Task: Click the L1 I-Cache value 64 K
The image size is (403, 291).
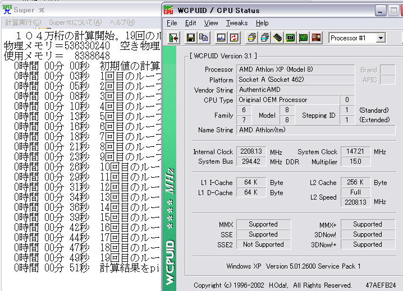Action: tap(251, 182)
